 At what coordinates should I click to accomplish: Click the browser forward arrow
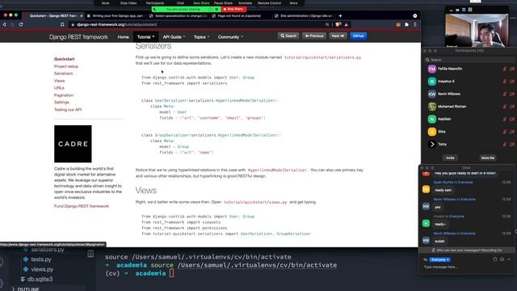point(12,24)
